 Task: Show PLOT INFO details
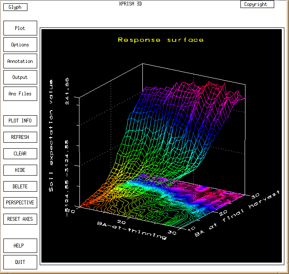20,121
